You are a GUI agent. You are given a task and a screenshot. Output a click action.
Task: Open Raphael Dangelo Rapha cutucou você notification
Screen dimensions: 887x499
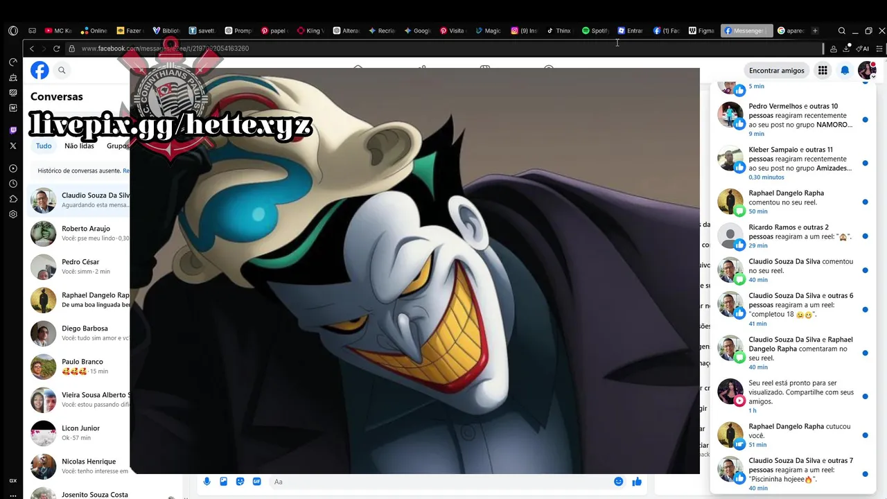pyautogui.click(x=793, y=435)
